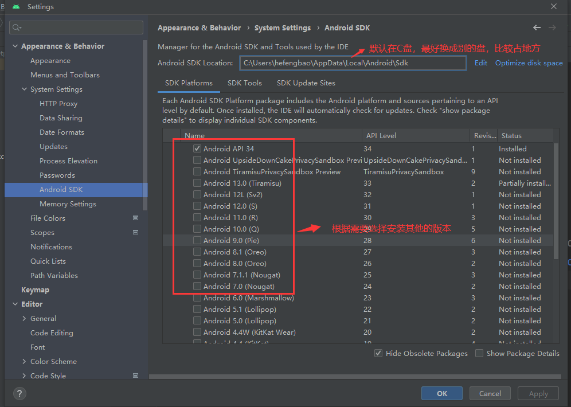This screenshot has width=571, height=407.
Task: Close the Settings dialog window
Action: tap(554, 7)
